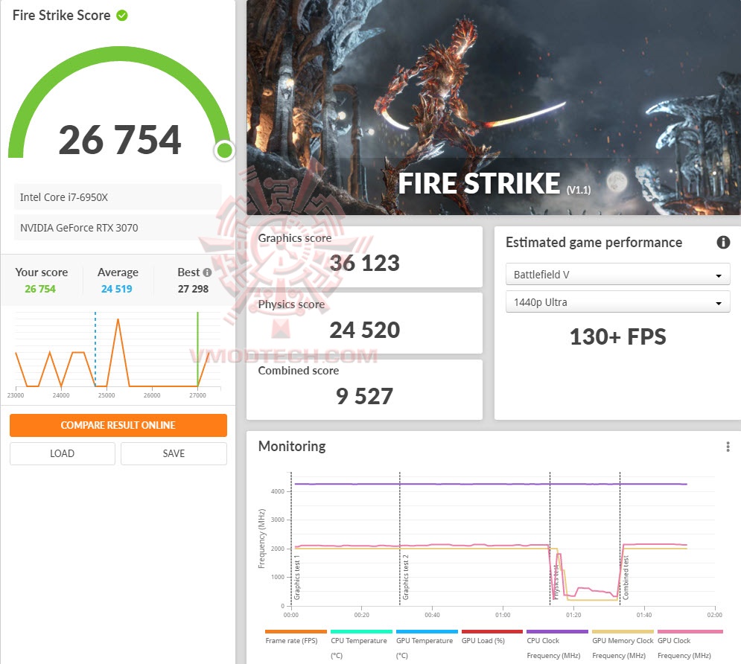Click the green your-score line in distribution chart
Screen dimensions: 741x664
pyautogui.click(x=197, y=349)
